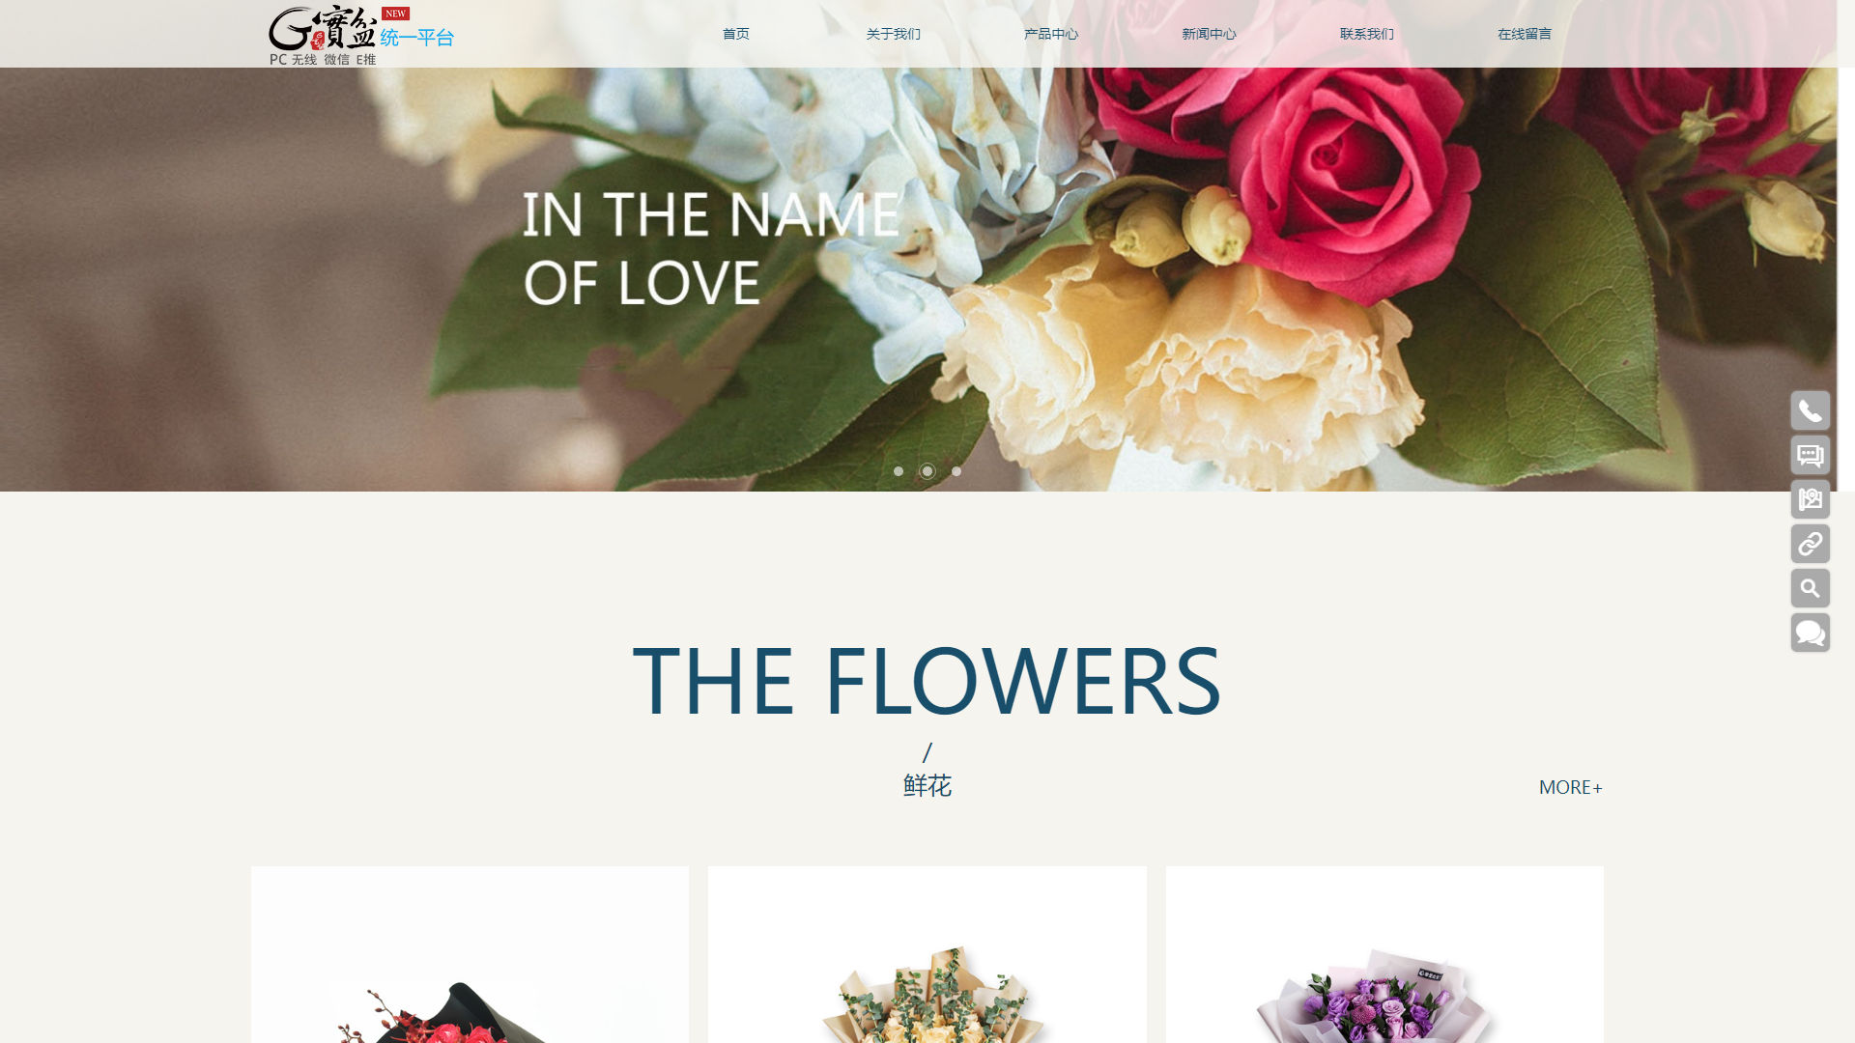Expand the 产品中心 navigation menu
This screenshot has width=1855, height=1043.
click(x=1051, y=34)
